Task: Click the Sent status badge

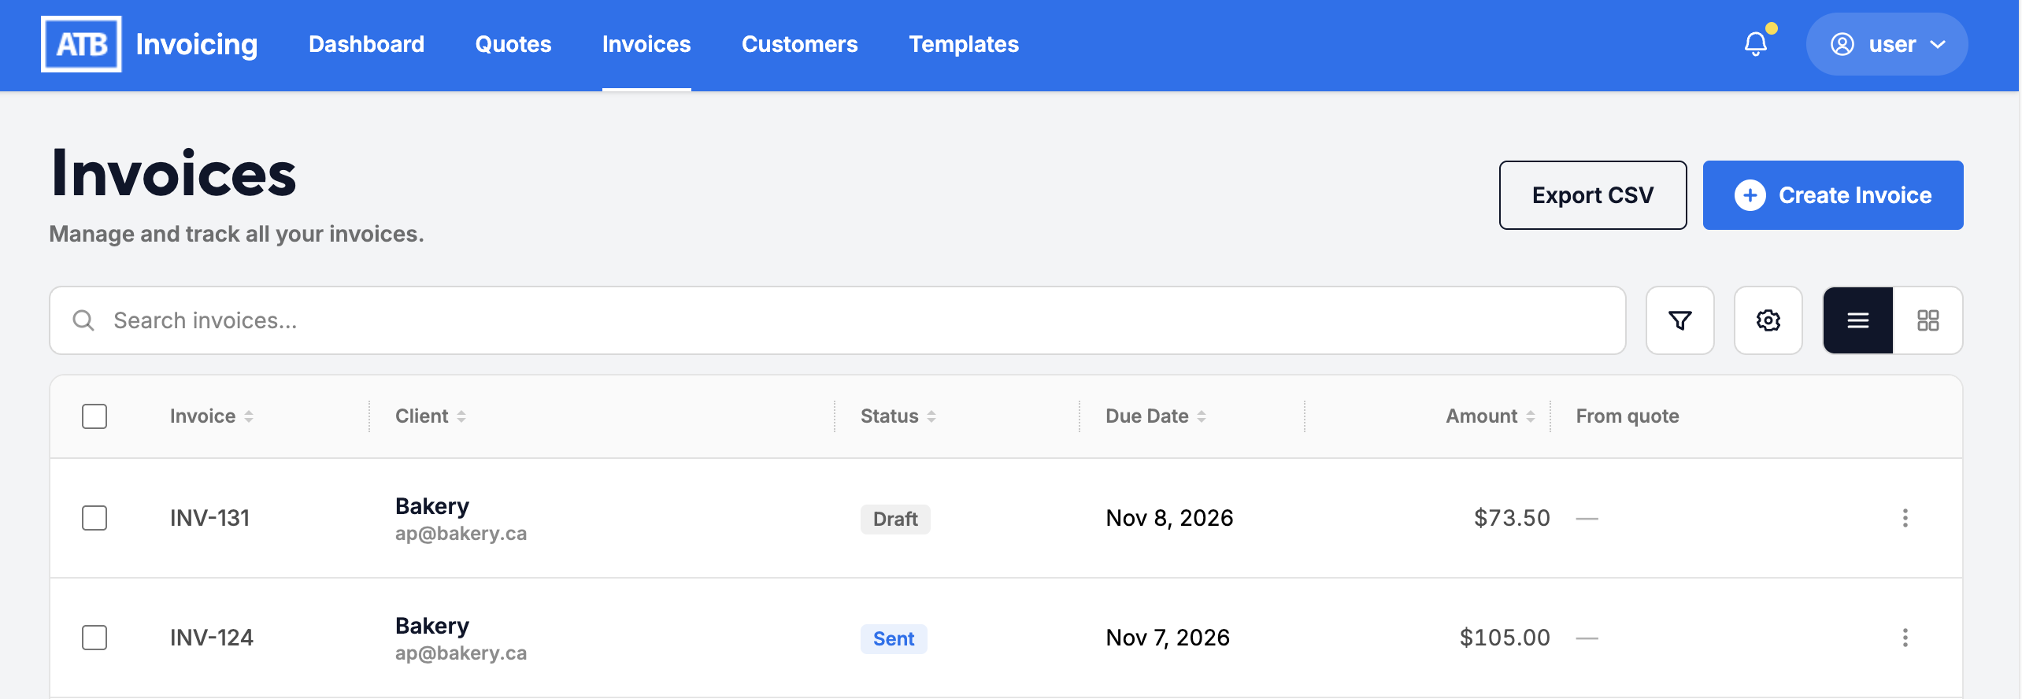Action: 894,639
